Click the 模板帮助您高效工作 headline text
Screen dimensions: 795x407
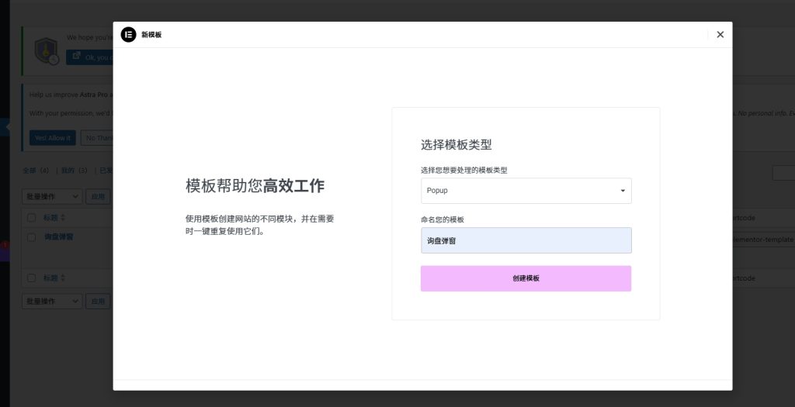click(x=255, y=186)
